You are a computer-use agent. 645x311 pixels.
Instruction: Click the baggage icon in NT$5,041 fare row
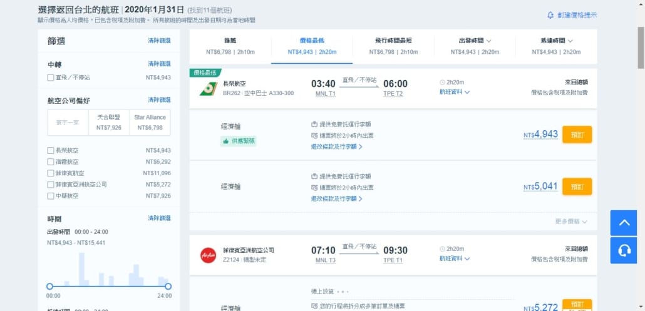315,176
